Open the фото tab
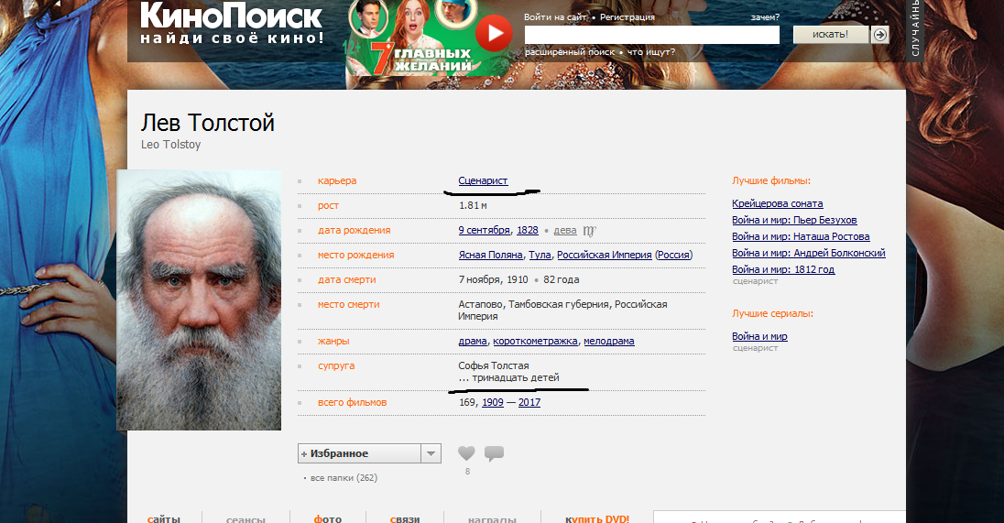Screen dimensions: 1004x523 [x=328, y=518]
